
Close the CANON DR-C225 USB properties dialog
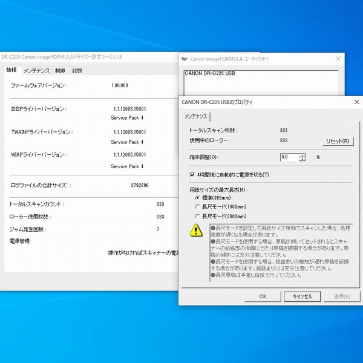click(x=356, y=102)
